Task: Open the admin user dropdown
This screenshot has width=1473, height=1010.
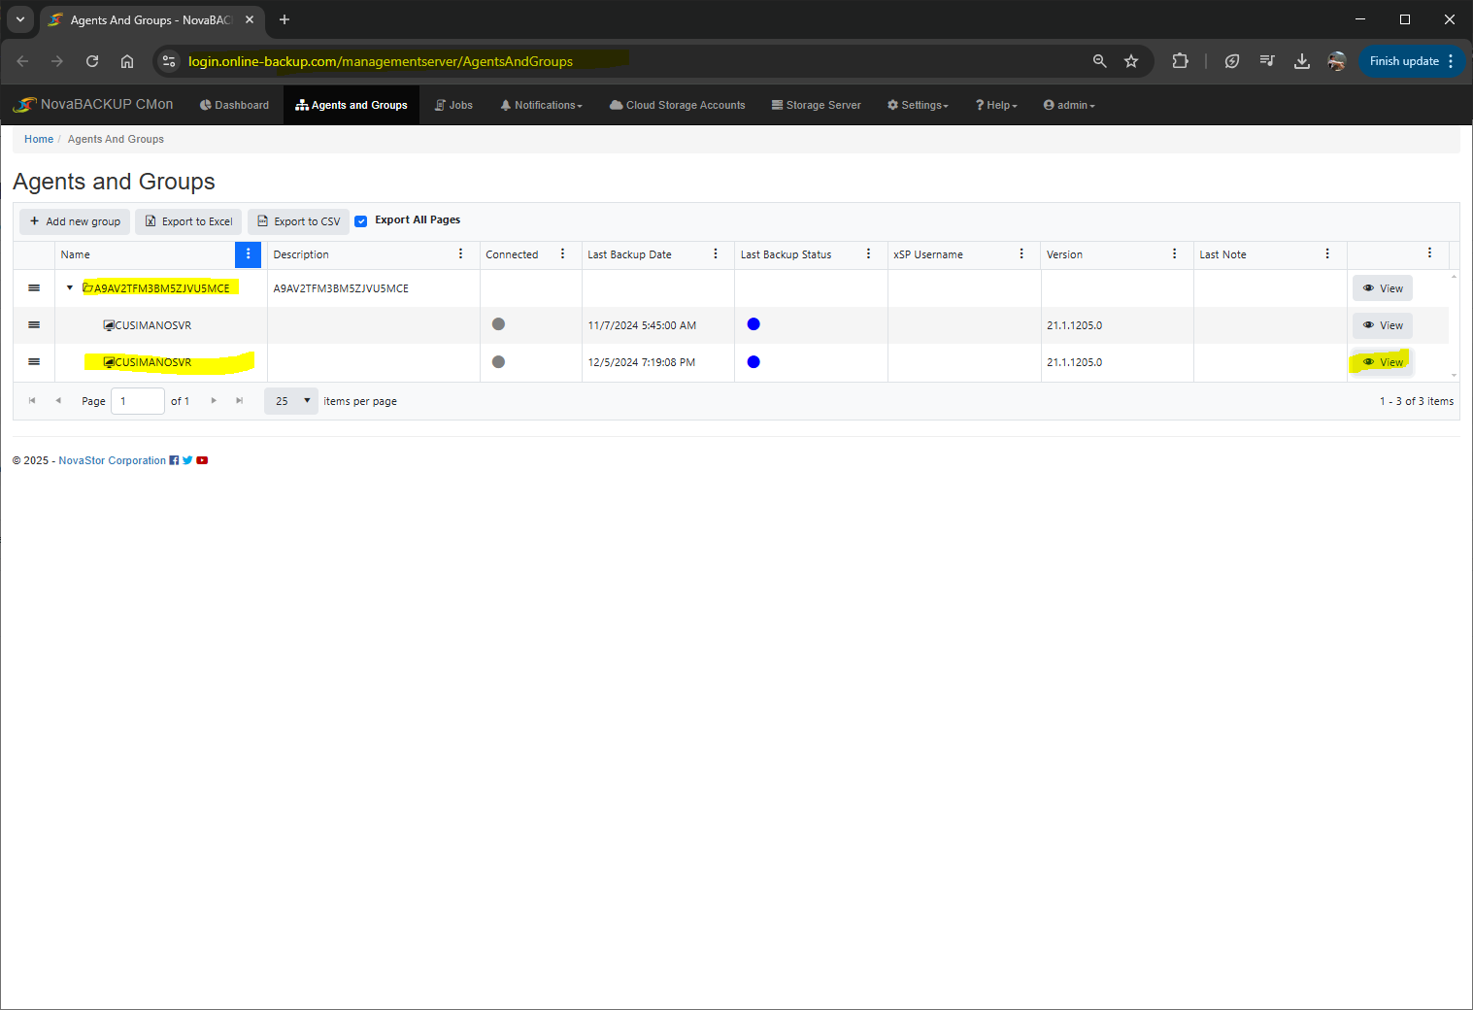Action: click(x=1069, y=105)
